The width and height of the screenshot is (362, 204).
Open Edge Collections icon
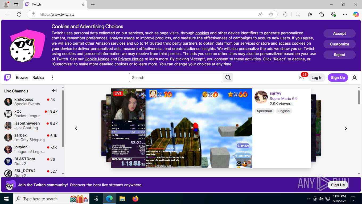click(x=322, y=14)
